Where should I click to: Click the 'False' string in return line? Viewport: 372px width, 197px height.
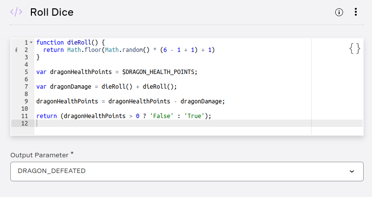161,116
